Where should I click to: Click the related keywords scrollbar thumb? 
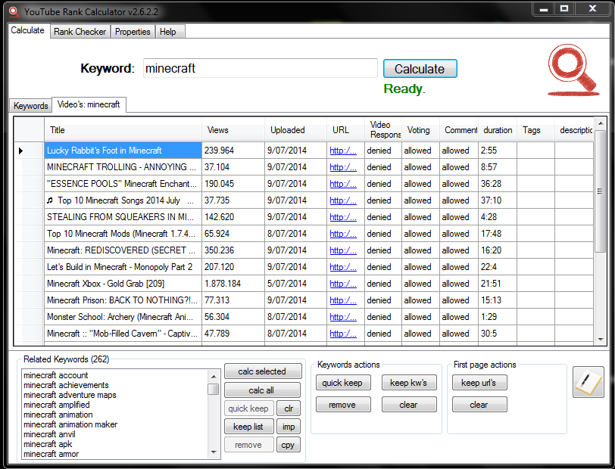(214, 389)
